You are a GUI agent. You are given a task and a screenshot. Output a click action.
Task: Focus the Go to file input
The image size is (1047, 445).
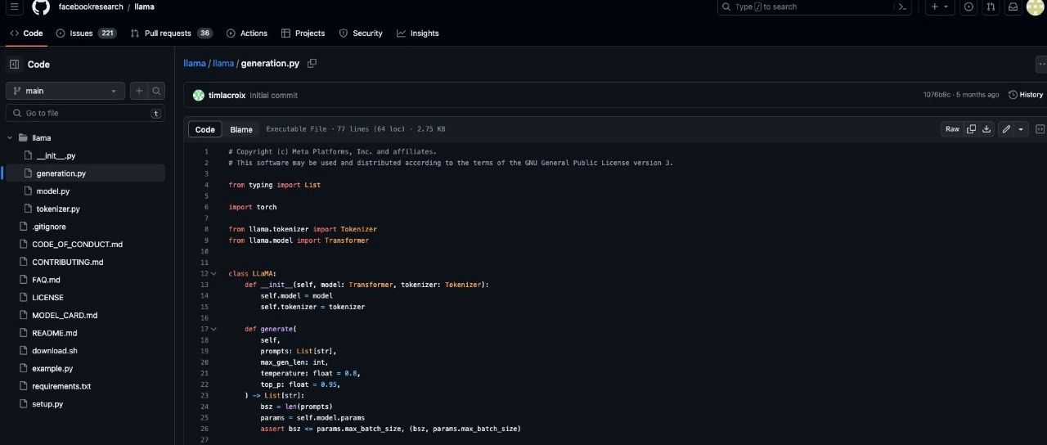click(86, 113)
